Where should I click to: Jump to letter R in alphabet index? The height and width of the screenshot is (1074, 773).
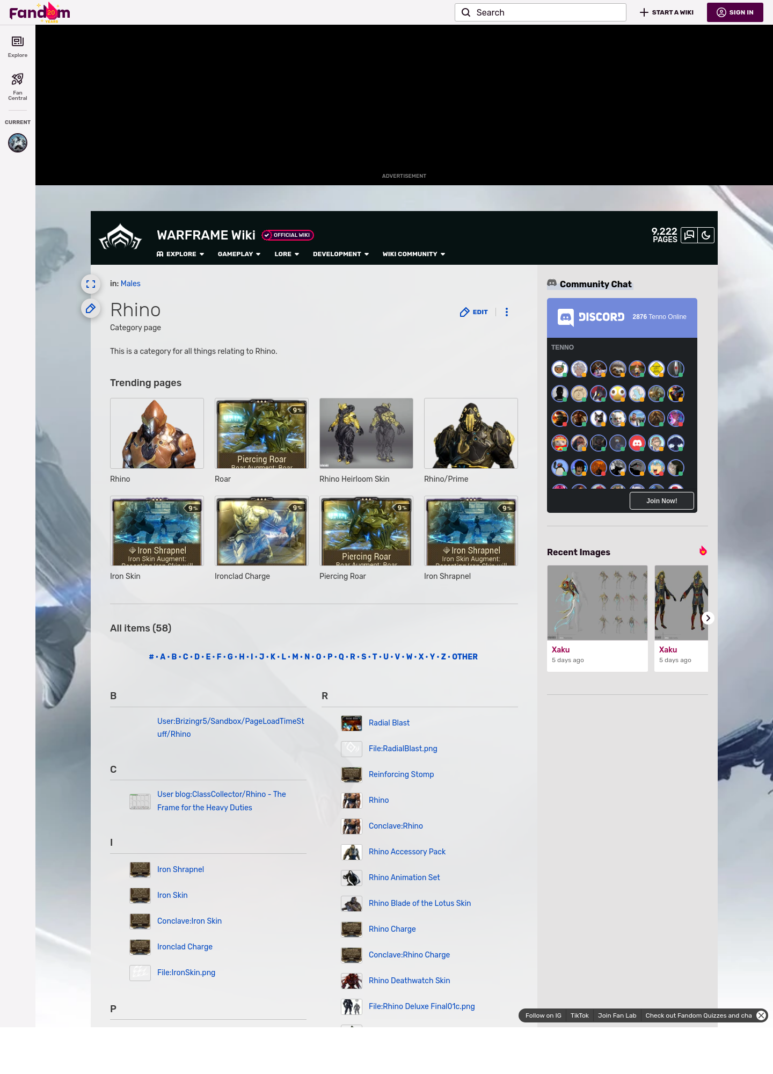(x=353, y=657)
